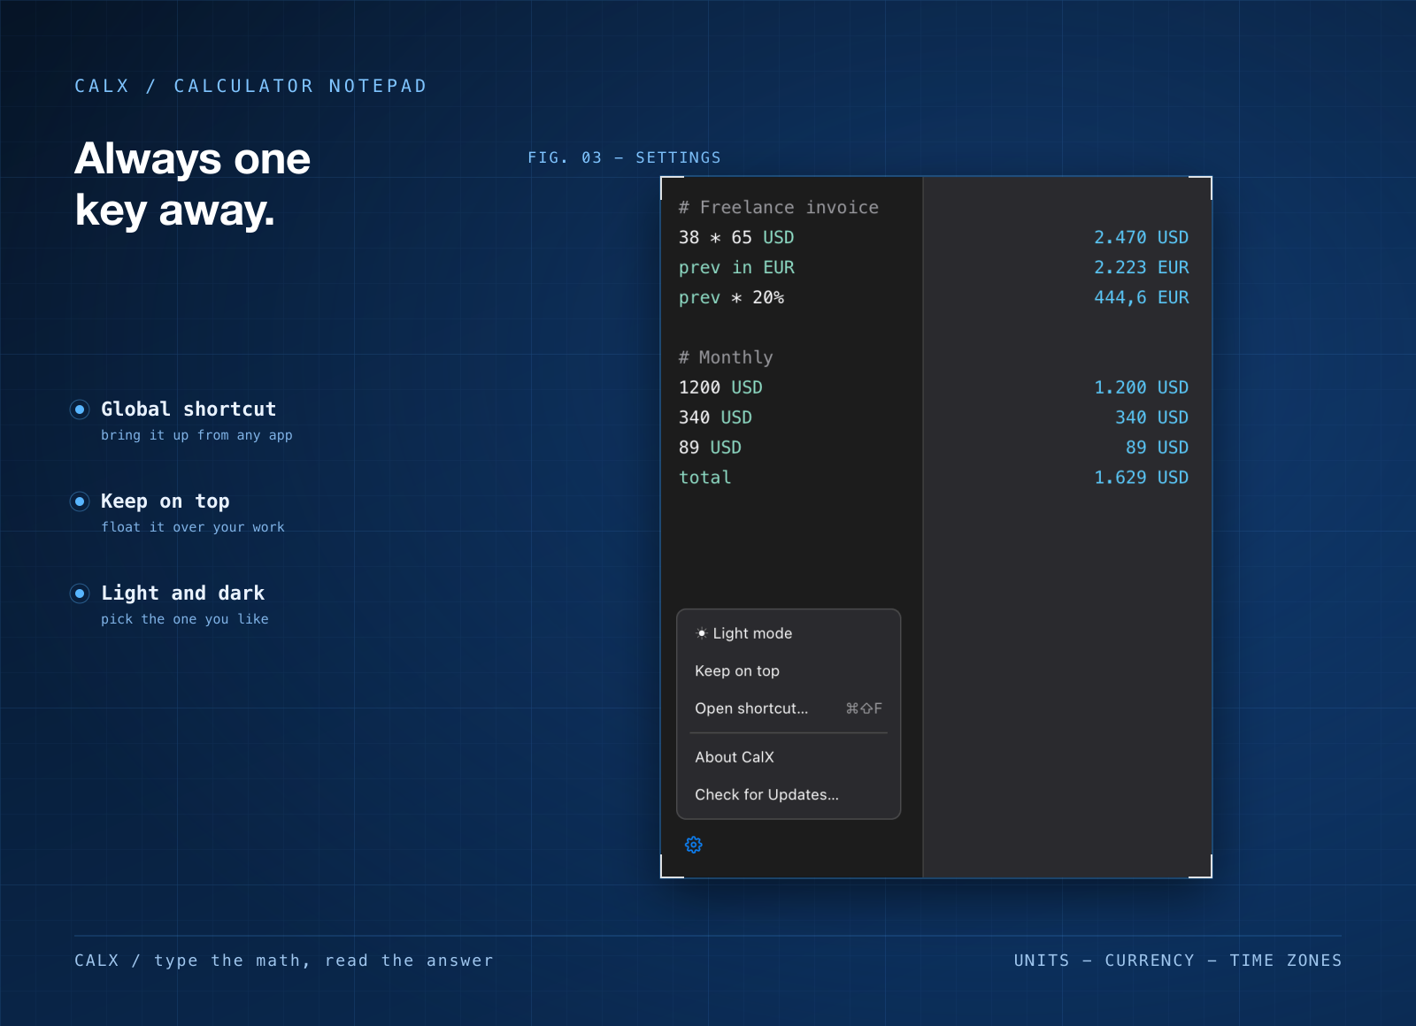Image resolution: width=1416 pixels, height=1026 pixels.
Task: Open About CalX from the menu
Action: pyautogui.click(x=789, y=757)
